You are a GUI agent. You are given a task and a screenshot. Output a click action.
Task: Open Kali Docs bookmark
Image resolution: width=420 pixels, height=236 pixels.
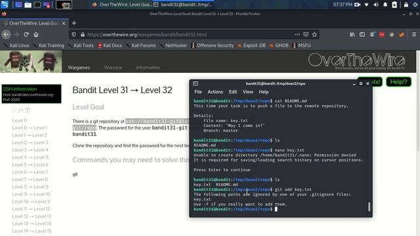110,45
